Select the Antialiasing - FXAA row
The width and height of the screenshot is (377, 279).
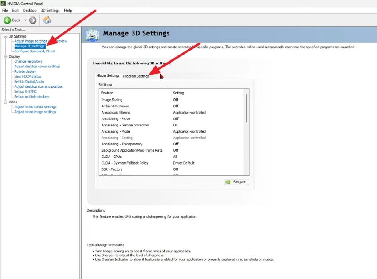pos(172,119)
